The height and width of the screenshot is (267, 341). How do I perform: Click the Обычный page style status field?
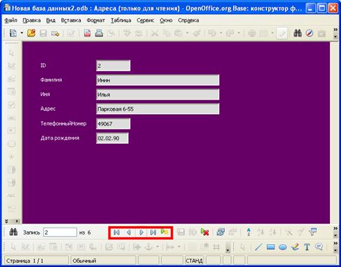point(103,261)
